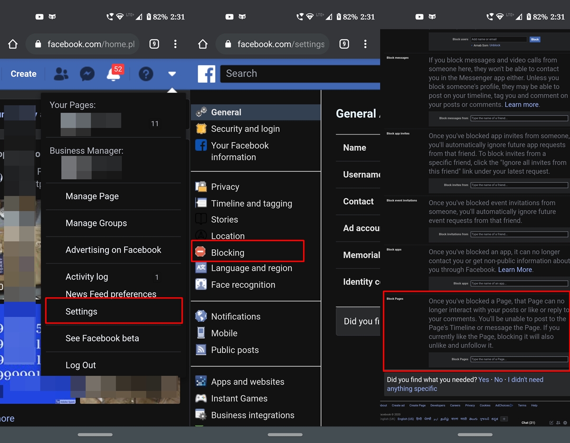Open the Friends icon in Facebook toolbar
Image resolution: width=570 pixels, height=443 pixels.
click(x=61, y=74)
